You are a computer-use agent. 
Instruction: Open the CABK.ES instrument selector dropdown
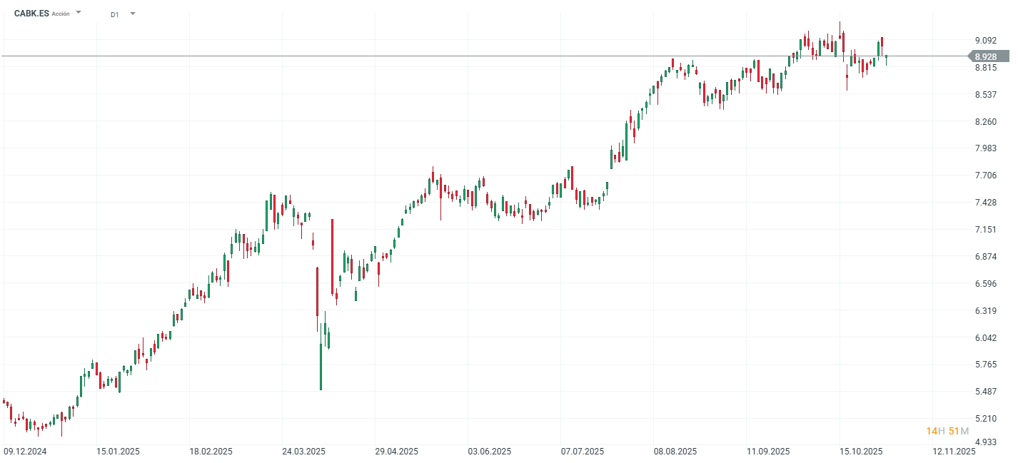pos(79,12)
